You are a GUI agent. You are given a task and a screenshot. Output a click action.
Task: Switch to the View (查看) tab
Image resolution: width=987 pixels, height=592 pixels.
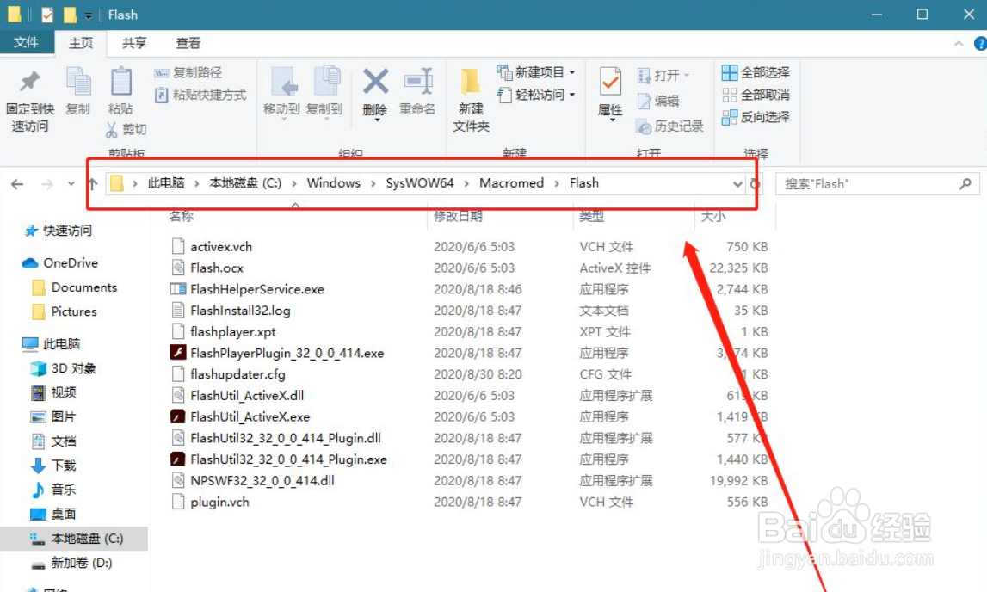tap(188, 43)
